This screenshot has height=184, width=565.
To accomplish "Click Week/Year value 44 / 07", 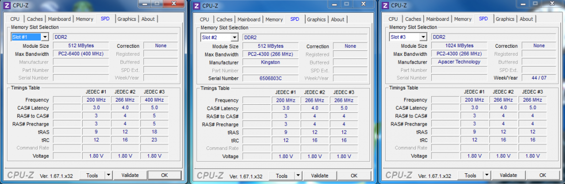I will (x=539, y=78).
